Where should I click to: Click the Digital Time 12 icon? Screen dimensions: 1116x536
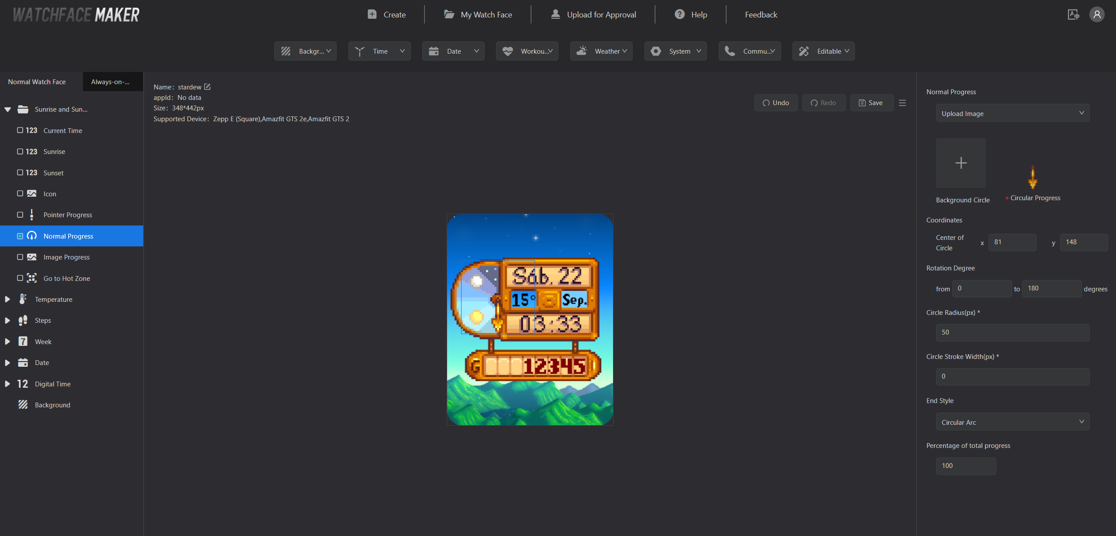[23, 384]
